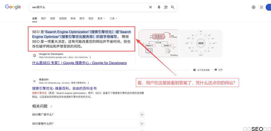The image size is (271, 131).
Task: Clear the search box with X icon
Action: coord(151,7)
